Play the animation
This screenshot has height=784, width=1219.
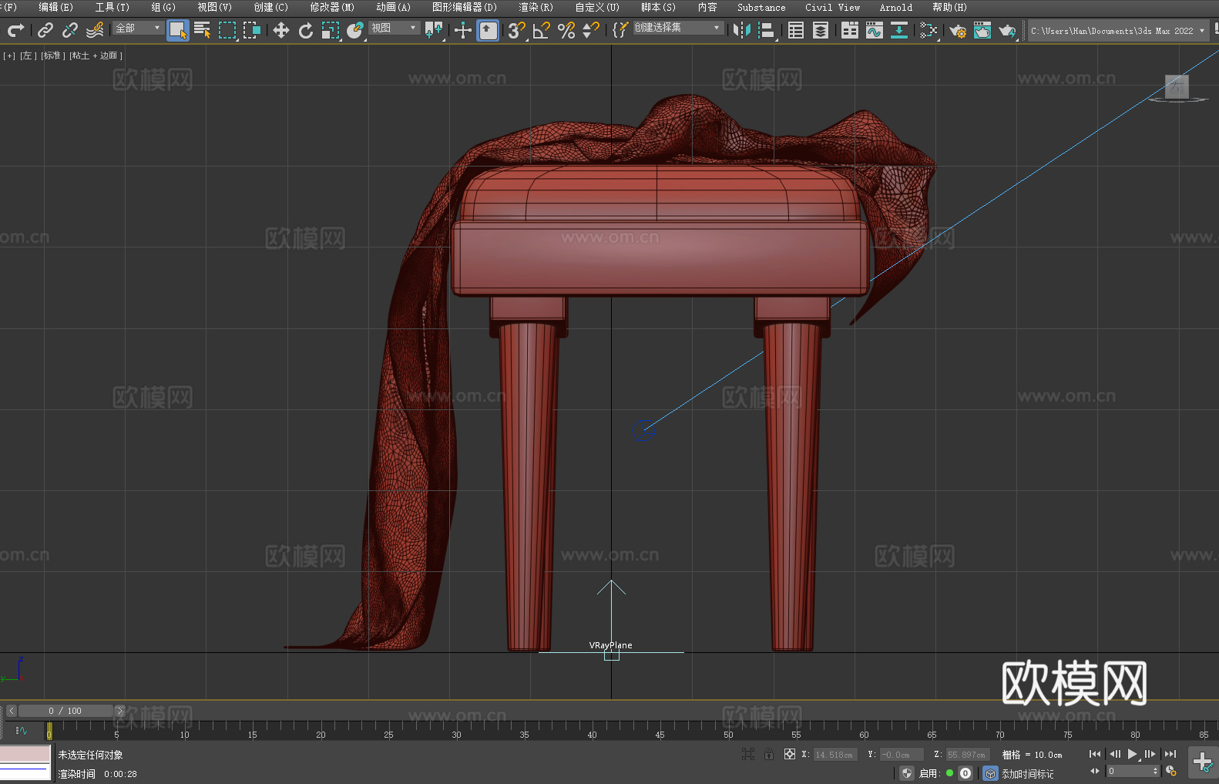1132,754
